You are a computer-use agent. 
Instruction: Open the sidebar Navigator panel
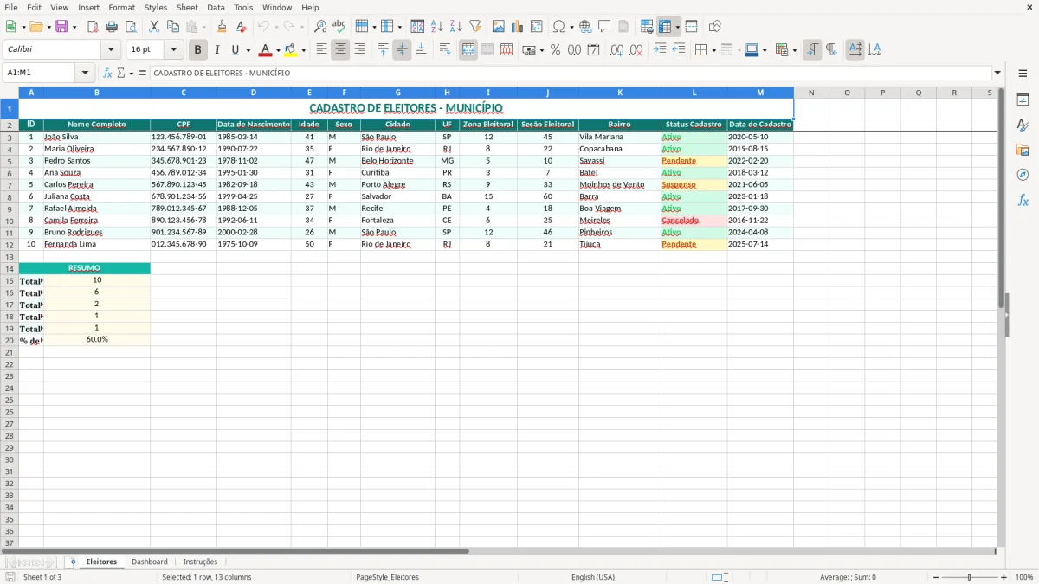click(x=1023, y=175)
